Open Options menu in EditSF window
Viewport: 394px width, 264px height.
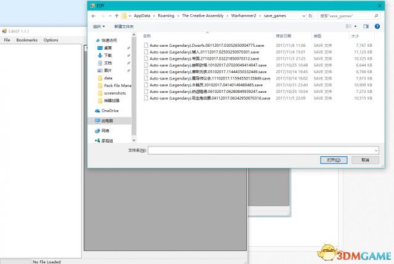(50, 40)
